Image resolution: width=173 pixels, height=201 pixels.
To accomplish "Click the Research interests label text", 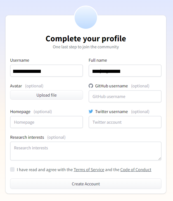I will (x=27, y=137).
